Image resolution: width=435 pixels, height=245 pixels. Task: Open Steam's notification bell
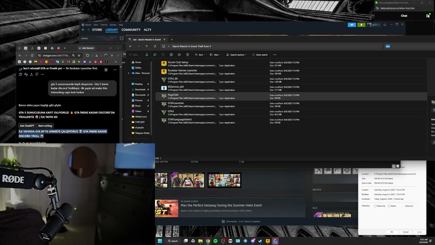click(361, 25)
